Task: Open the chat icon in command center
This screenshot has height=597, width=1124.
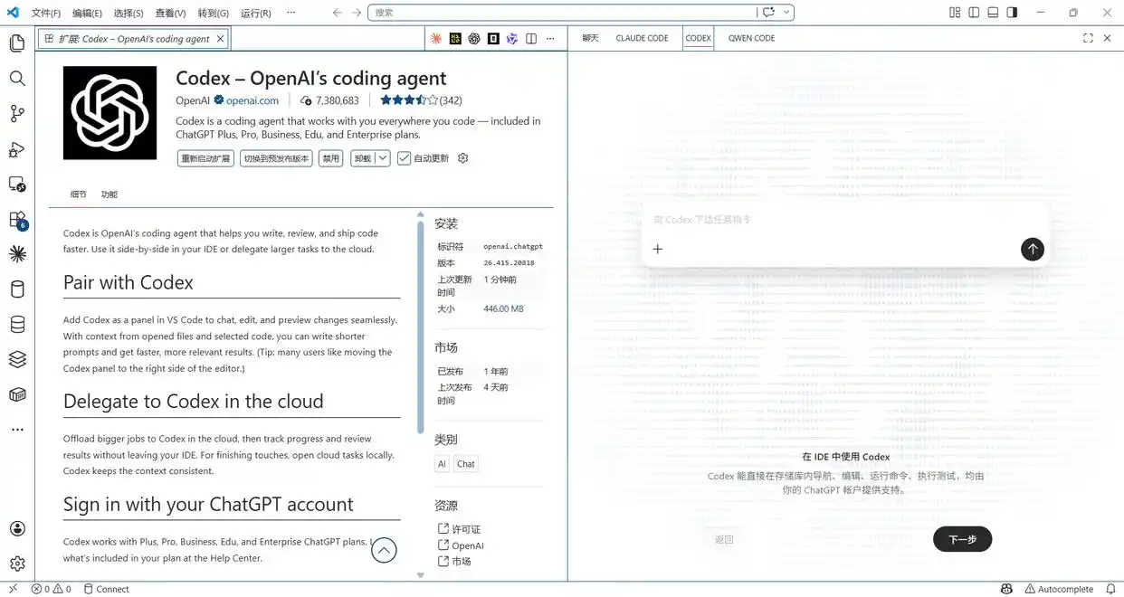Action: [x=768, y=13]
